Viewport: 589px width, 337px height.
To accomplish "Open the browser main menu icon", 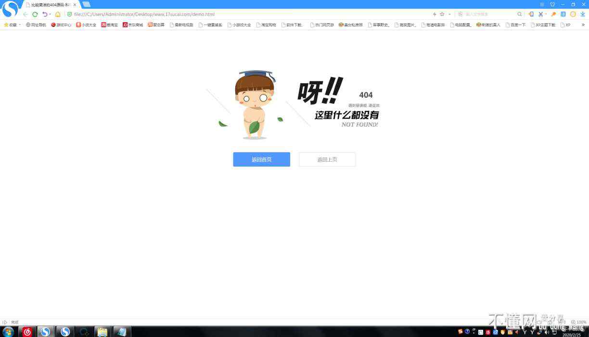I will click(542, 4).
